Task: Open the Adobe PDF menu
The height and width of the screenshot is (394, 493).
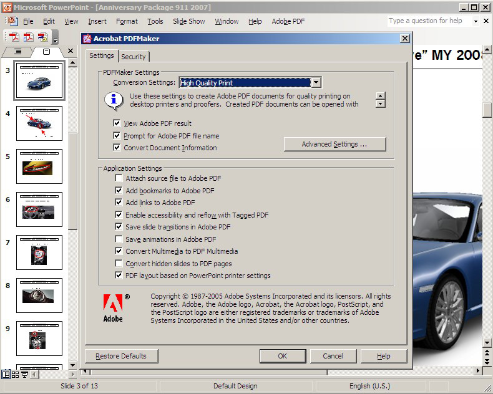Action: [x=288, y=21]
